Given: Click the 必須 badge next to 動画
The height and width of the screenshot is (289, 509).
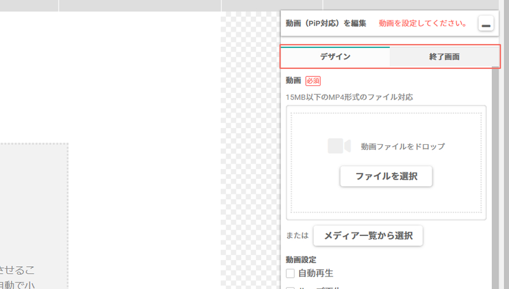Looking at the screenshot, I should (x=313, y=81).
